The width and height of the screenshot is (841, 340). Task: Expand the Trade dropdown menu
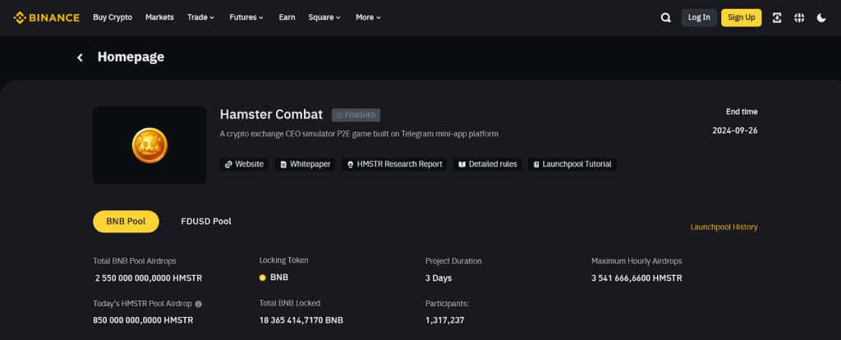point(200,17)
